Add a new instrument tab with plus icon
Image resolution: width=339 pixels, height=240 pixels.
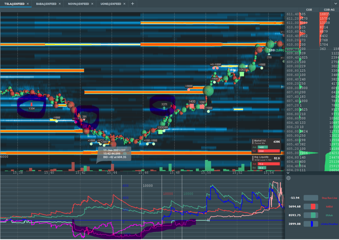(x=132, y=4)
